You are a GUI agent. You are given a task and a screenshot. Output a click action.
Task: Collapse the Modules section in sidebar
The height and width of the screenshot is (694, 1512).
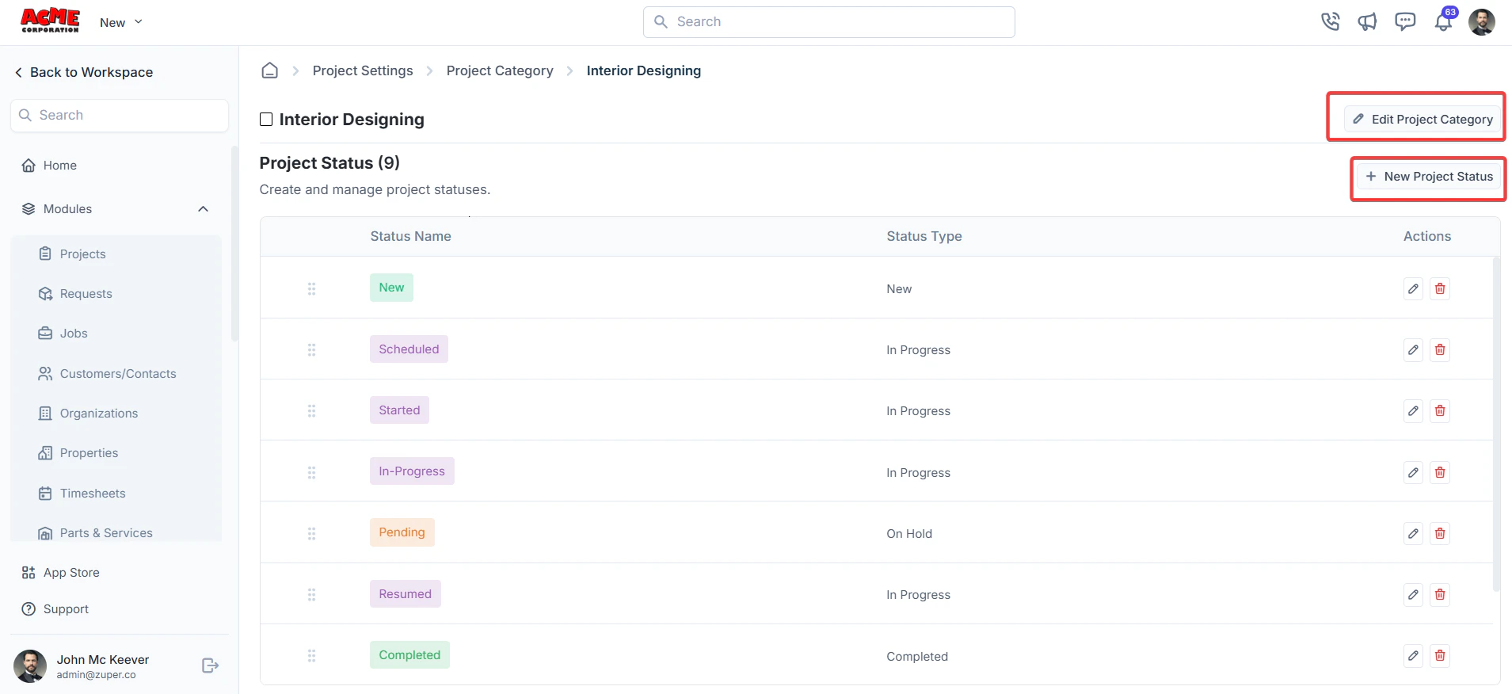click(x=203, y=209)
